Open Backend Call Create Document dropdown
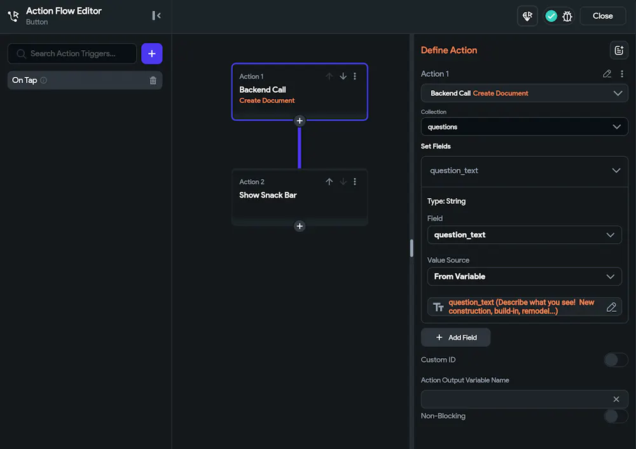This screenshot has height=449, width=636. [x=525, y=93]
